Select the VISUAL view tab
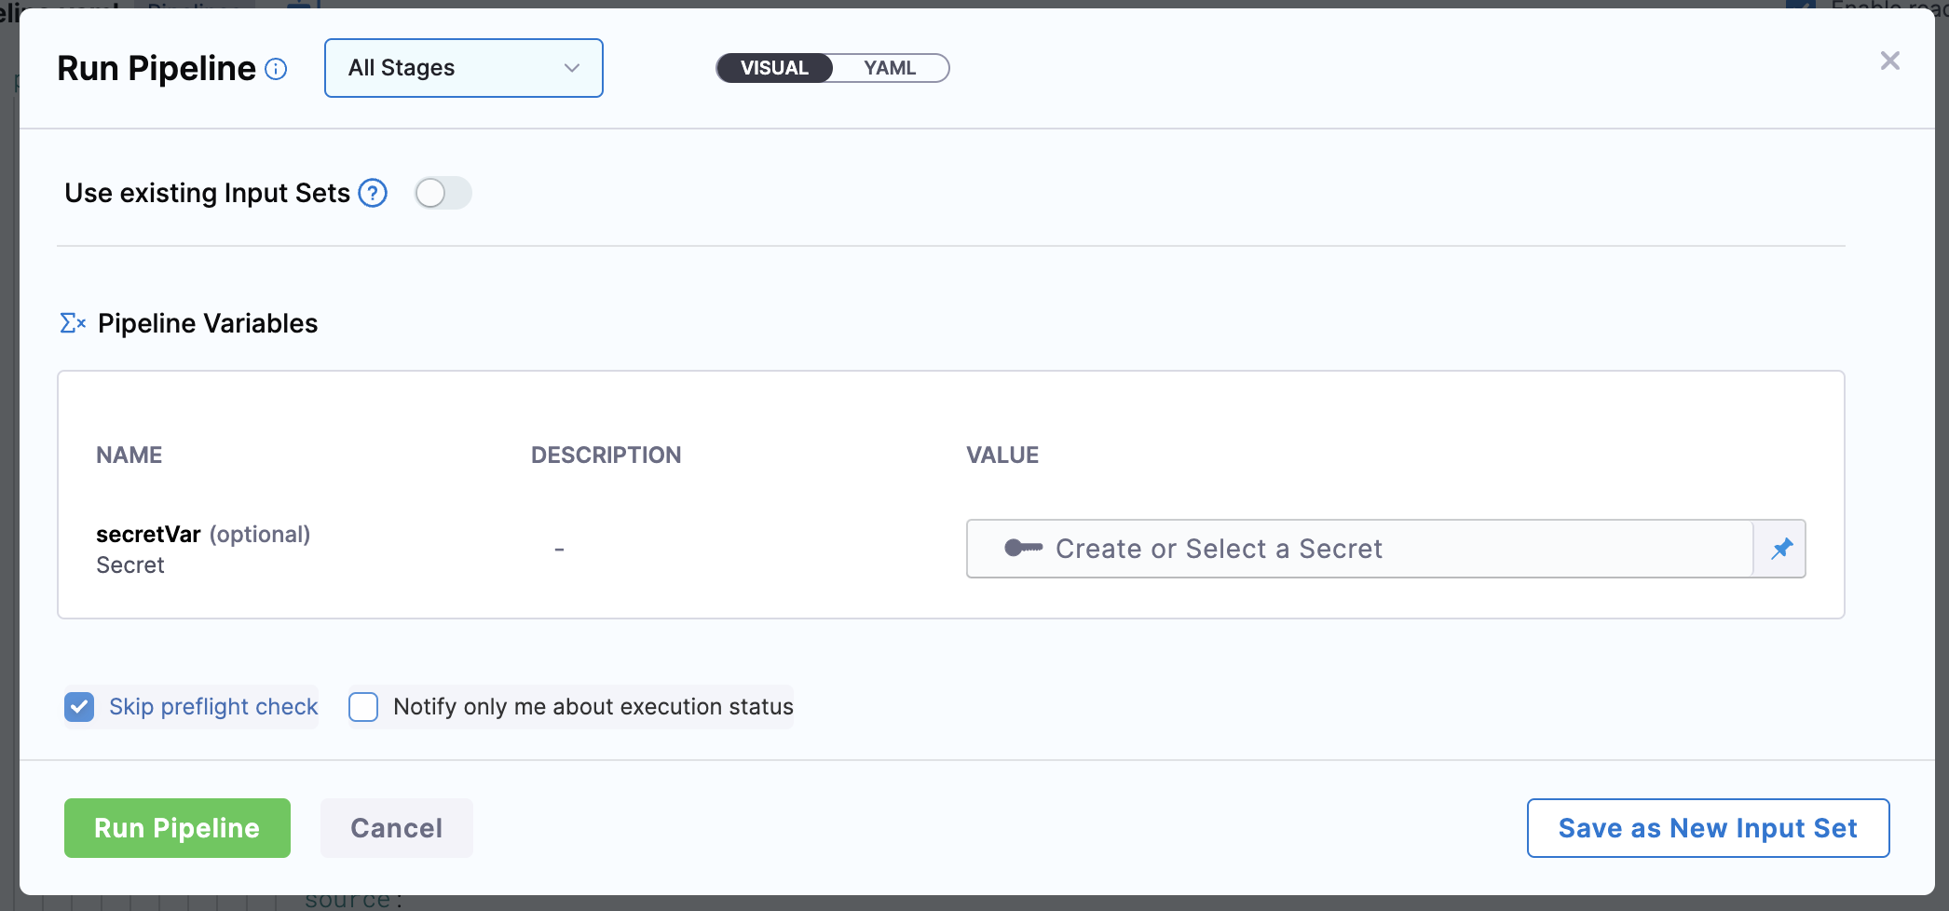Screen dimensions: 1949x911 [x=774, y=68]
